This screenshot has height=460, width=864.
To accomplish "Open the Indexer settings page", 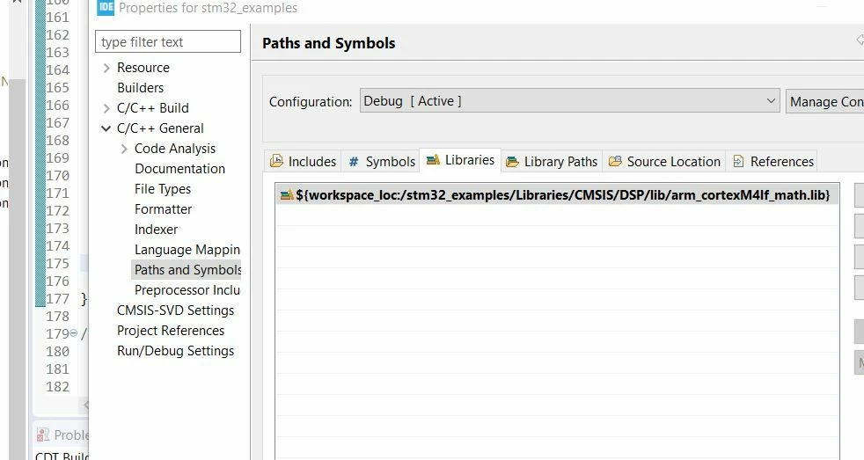I will (156, 230).
